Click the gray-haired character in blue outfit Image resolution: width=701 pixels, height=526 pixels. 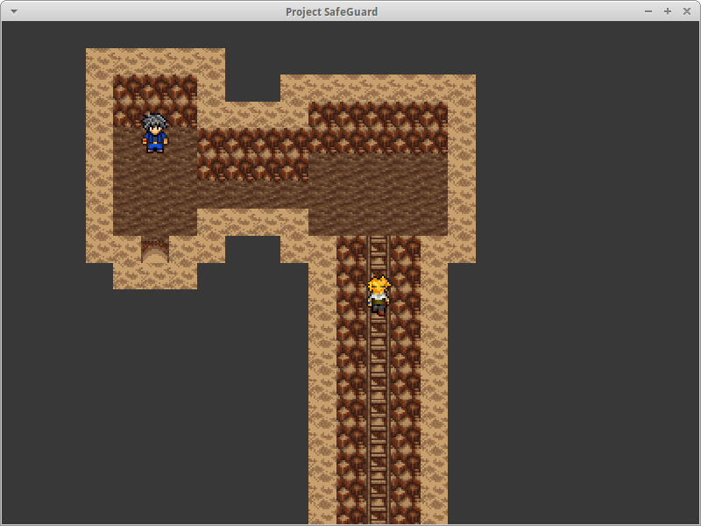pyautogui.click(x=155, y=133)
